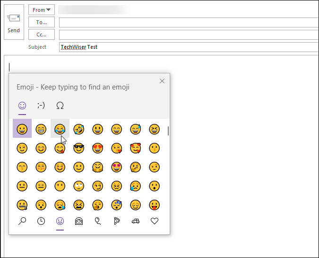The height and width of the screenshot is (258, 319).
Task: Click the To... recipients button
Action: pyautogui.click(x=42, y=22)
